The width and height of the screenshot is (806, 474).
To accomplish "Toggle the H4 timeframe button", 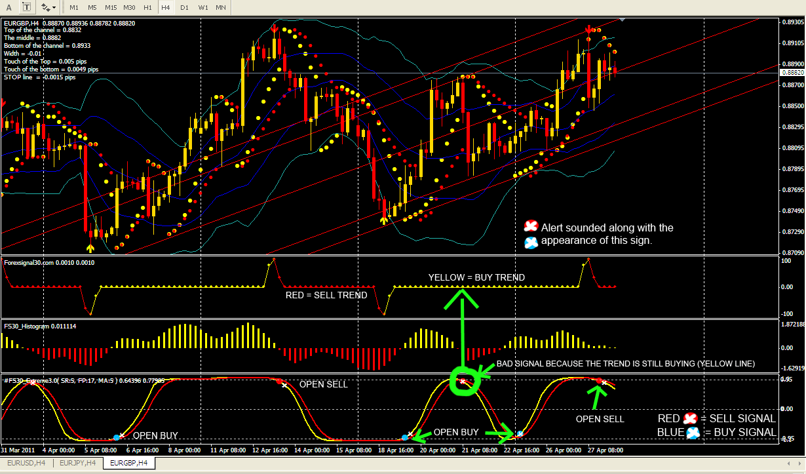I will coord(166,8).
